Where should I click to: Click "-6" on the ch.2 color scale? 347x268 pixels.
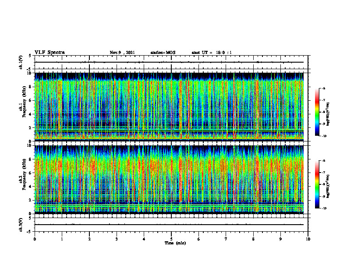(x=324, y=161)
